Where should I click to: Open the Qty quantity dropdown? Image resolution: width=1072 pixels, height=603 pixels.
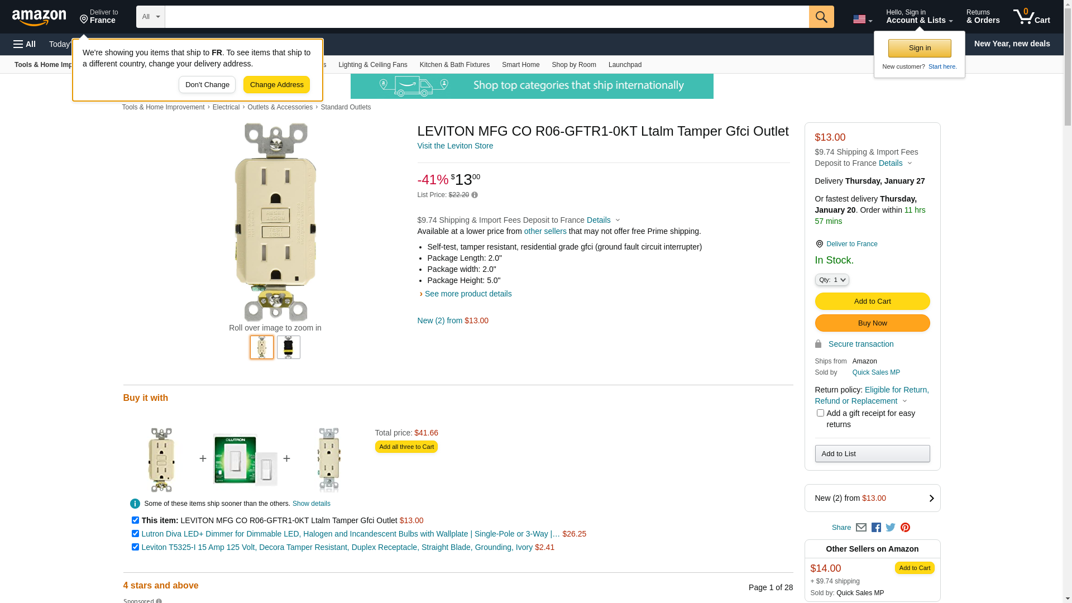[832, 280]
